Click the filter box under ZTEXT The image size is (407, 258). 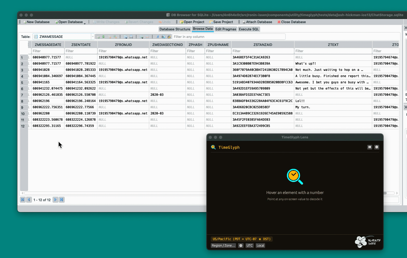tap(333, 51)
